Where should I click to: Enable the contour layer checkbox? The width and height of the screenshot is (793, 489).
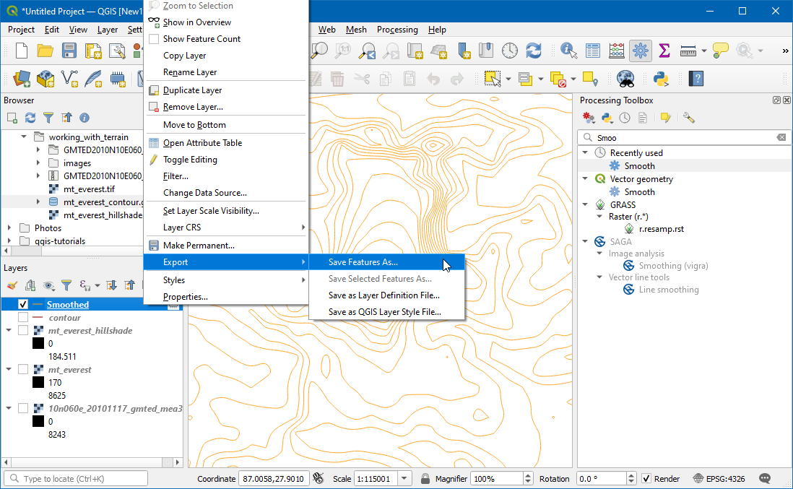coord(23,318)
